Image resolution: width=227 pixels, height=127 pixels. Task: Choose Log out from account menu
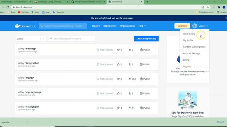187,66
